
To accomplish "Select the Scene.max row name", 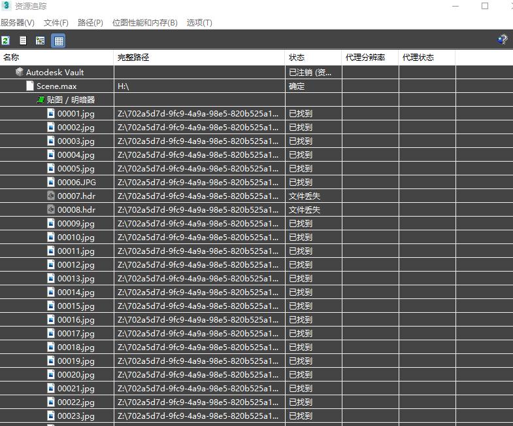I will [x=56, y=86].
